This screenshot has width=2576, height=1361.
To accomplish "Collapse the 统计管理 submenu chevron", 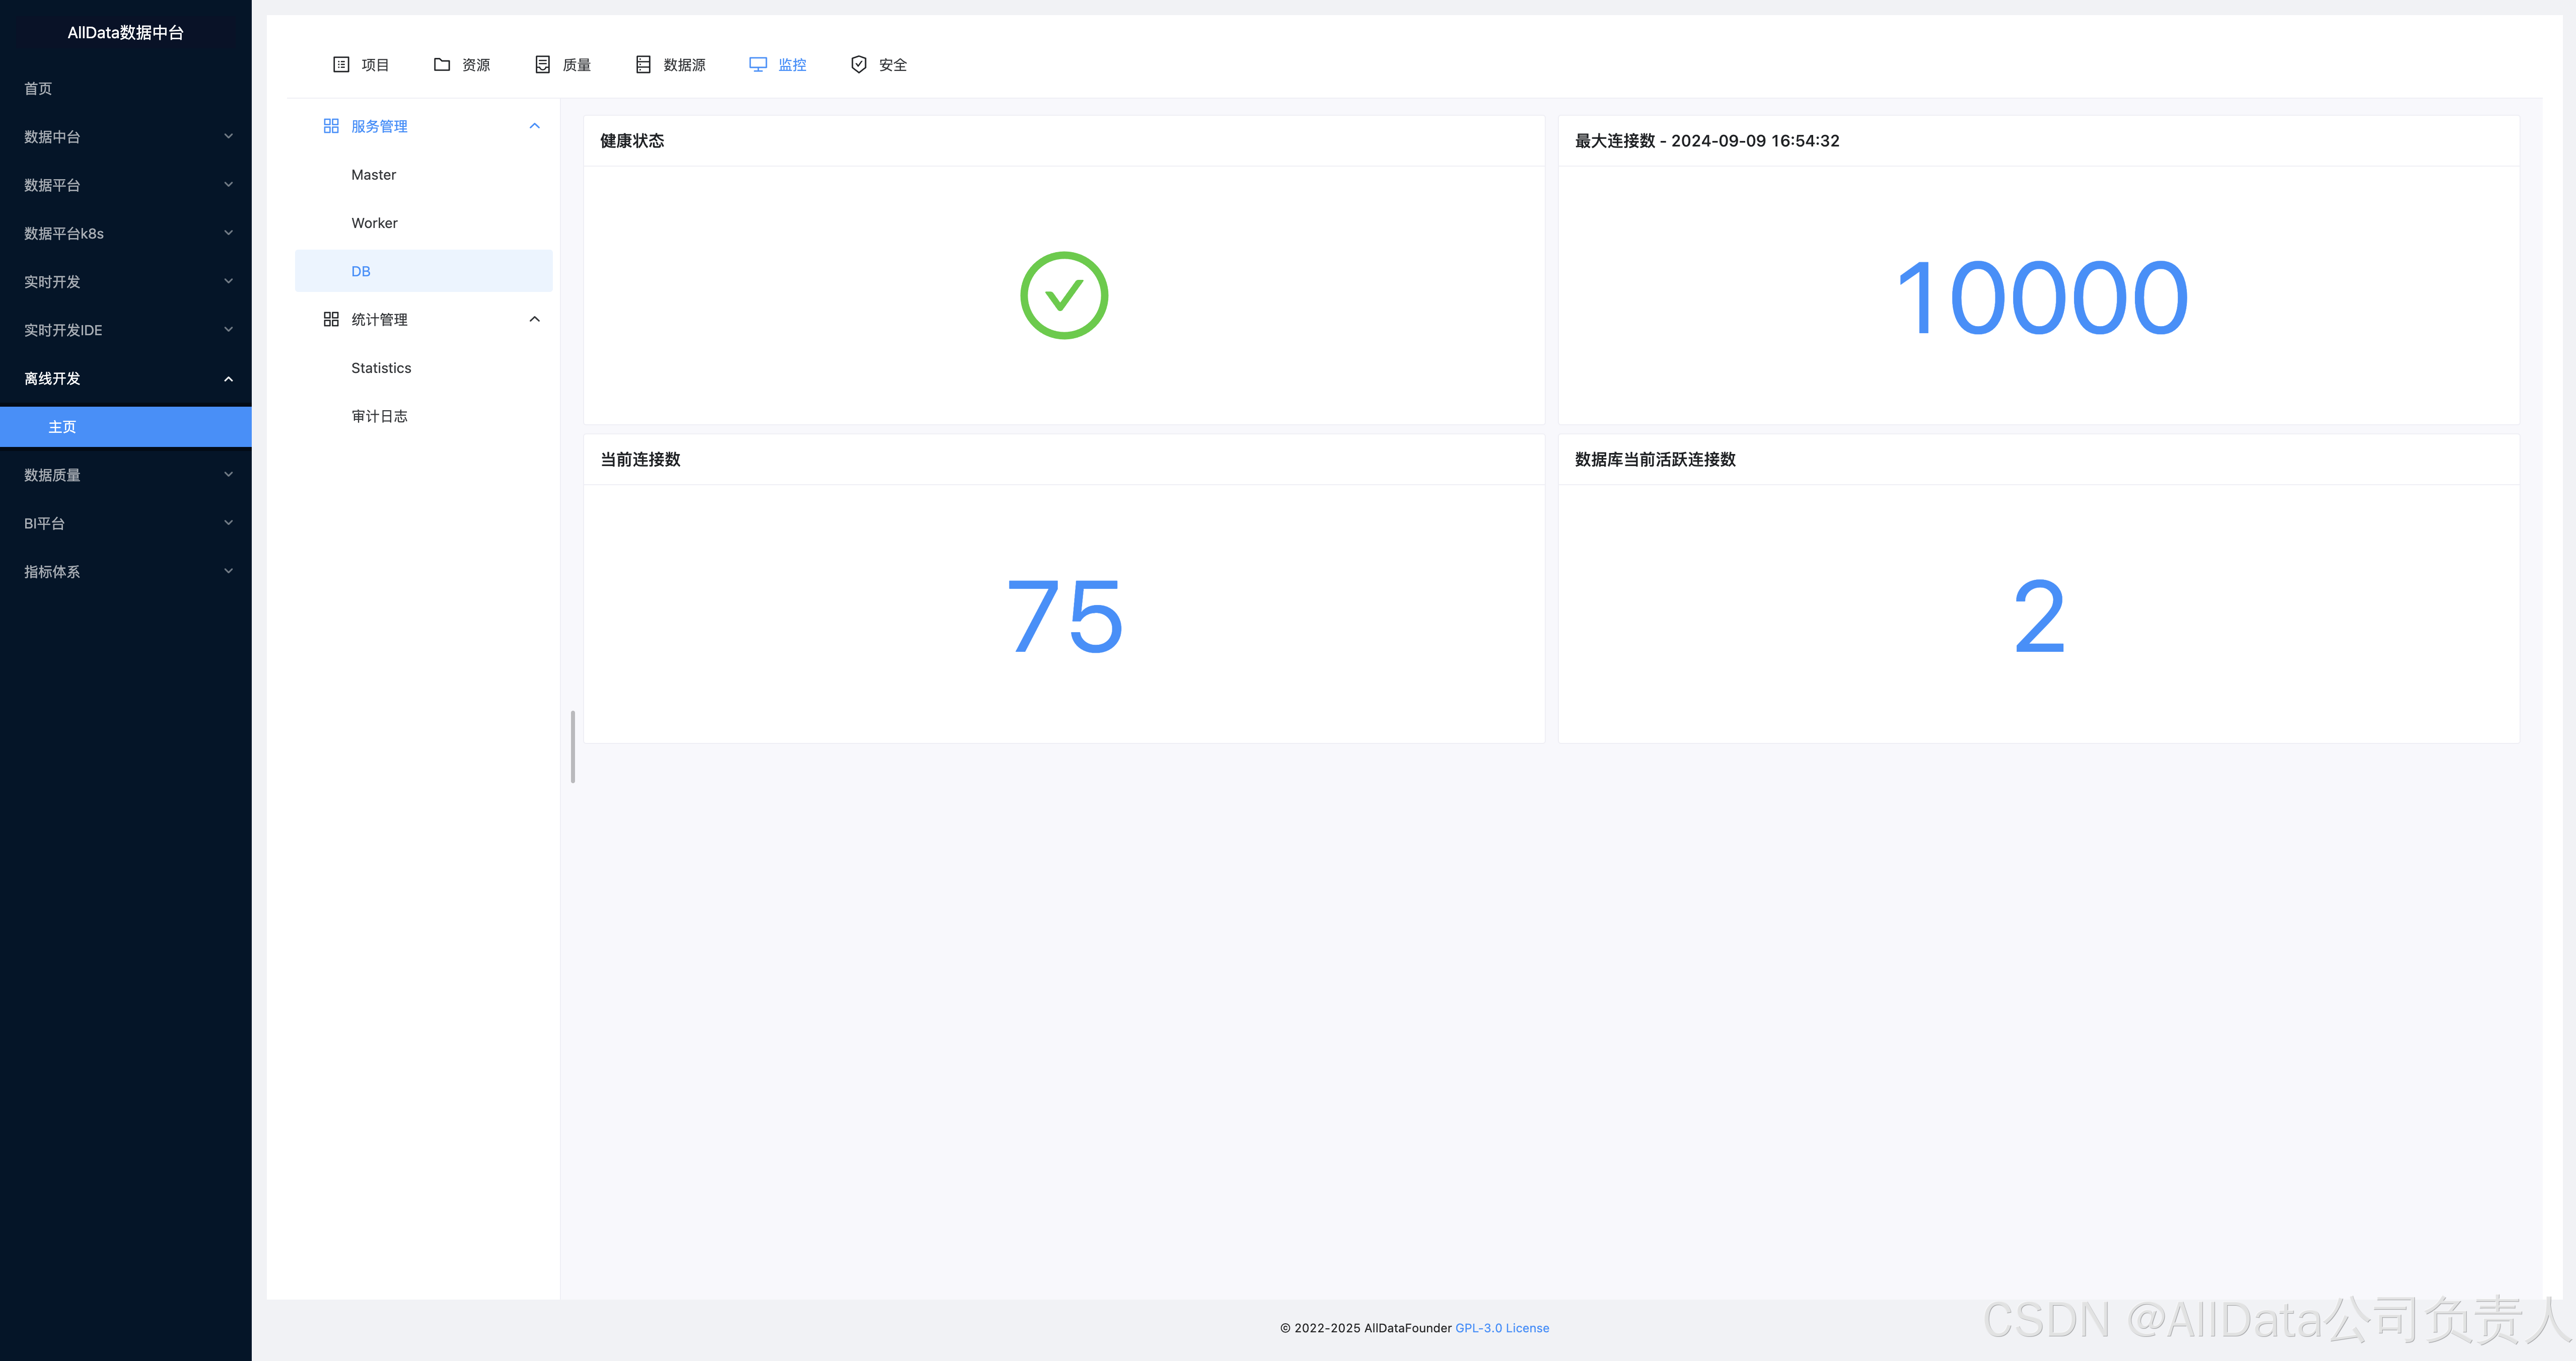I will pos(534,320).
